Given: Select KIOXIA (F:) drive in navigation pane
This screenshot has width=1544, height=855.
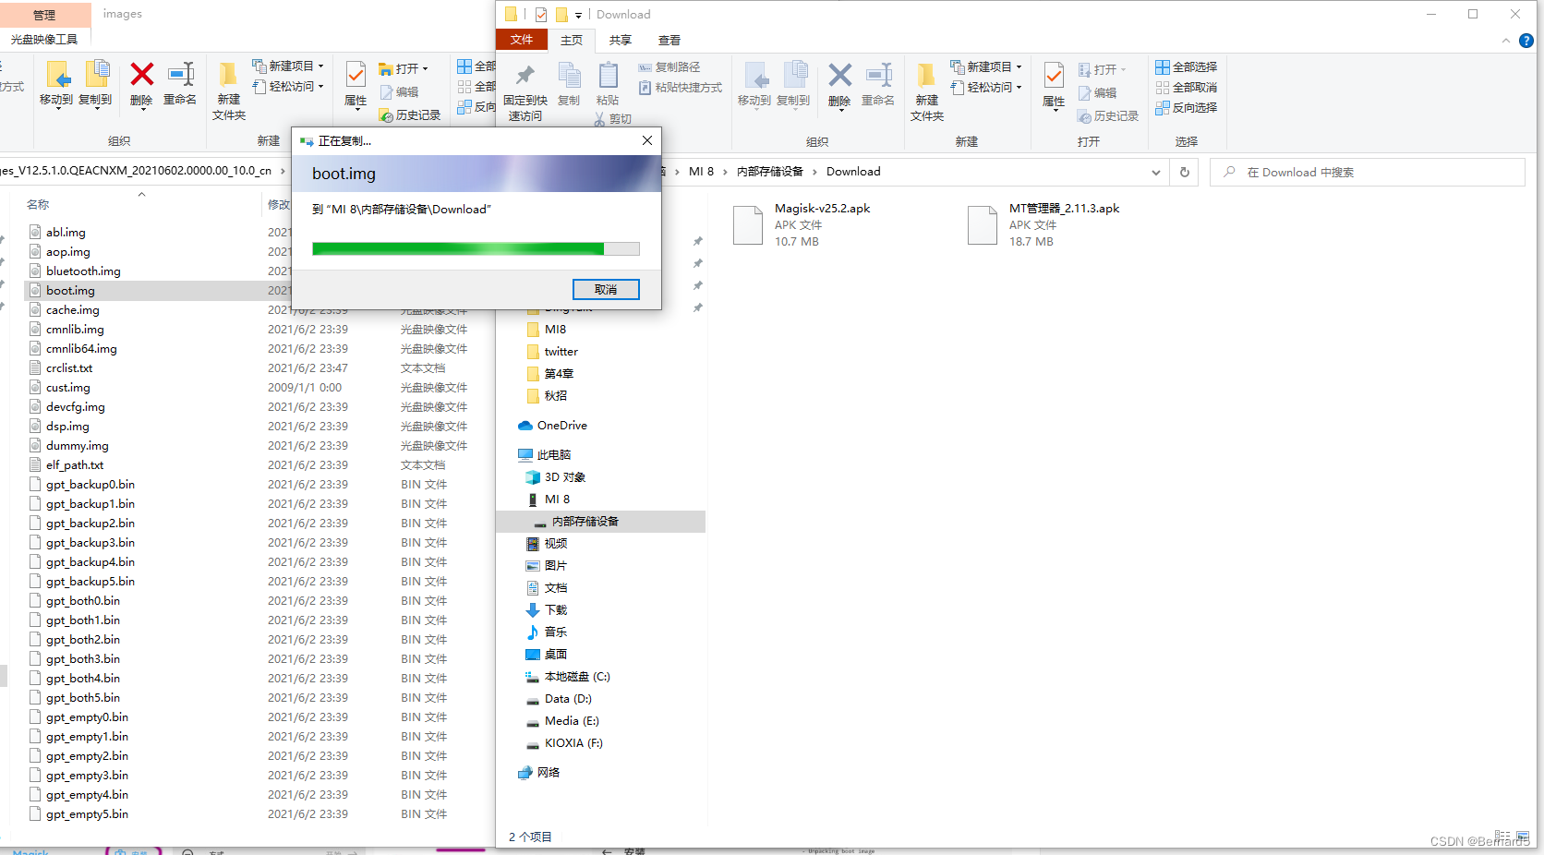Looking at the screenshot, I should (564, 743).
